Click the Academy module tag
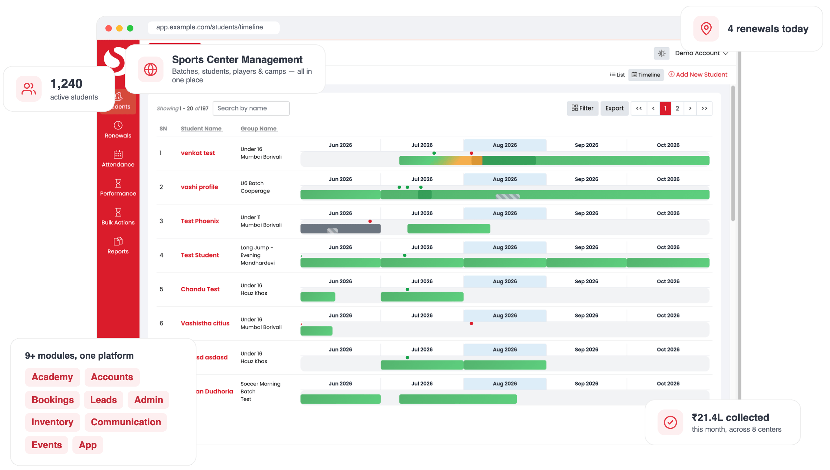Screen dimensions: 830x470 pos(52,377)
